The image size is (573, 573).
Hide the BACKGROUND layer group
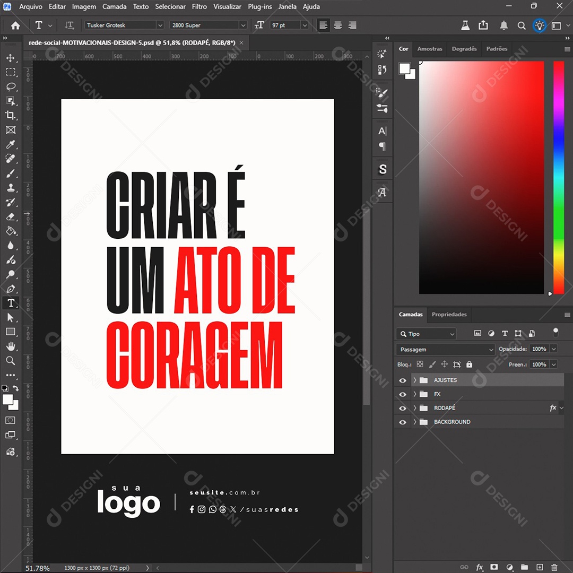tap(403, 422)
